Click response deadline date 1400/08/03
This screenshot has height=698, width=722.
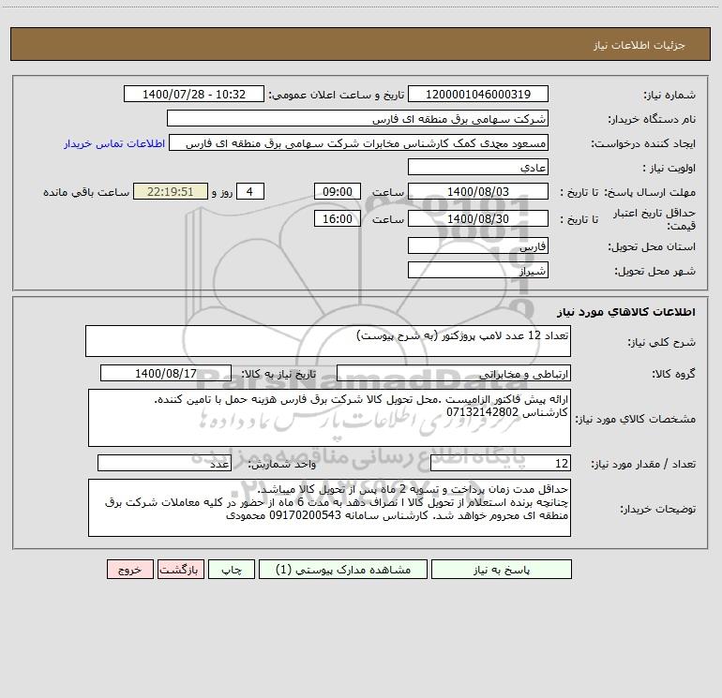[478, 191]
